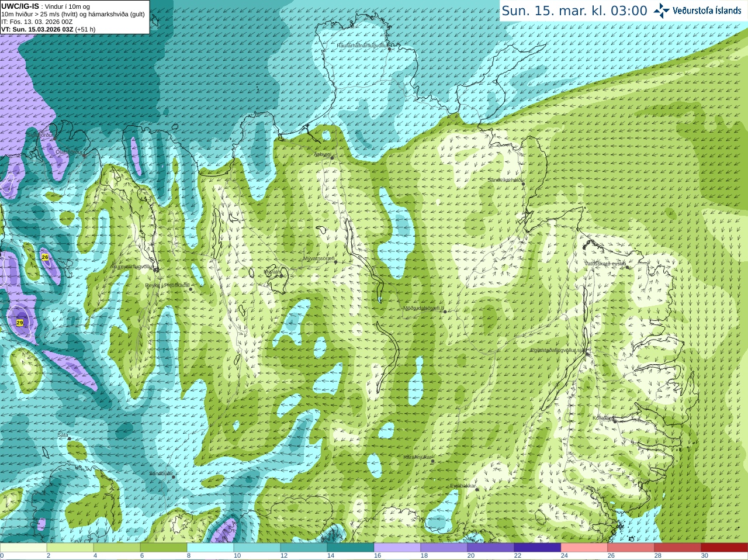Click the Raufarhafnarflugvöllur station marker

click(x=390, y=49)
